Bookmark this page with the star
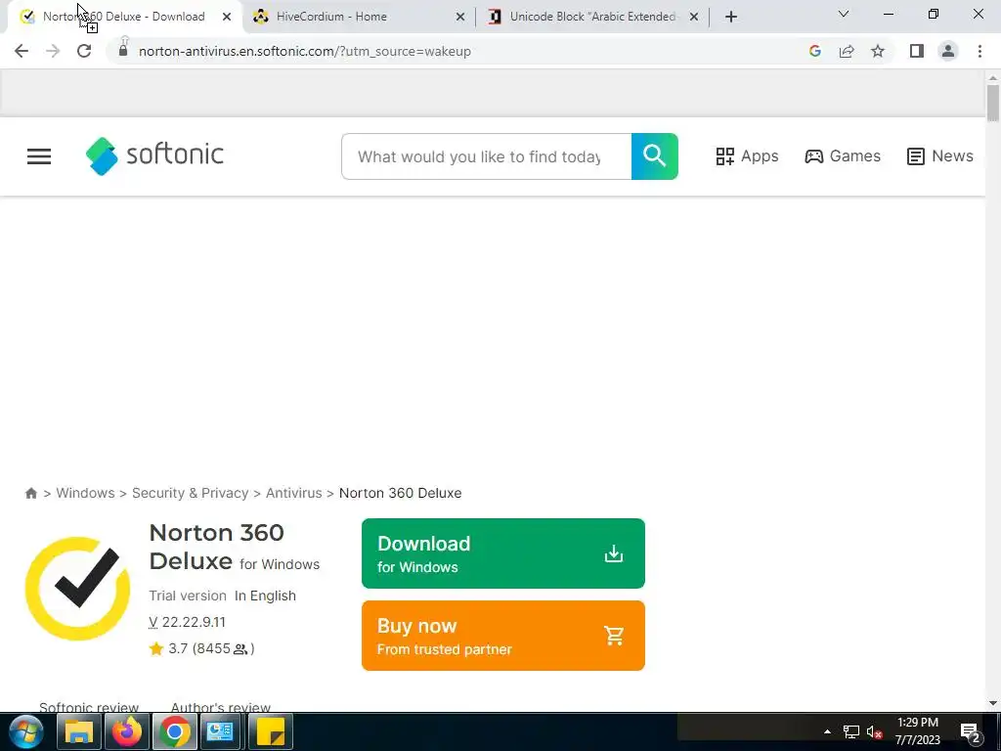Image resolution: width=1001 pixels, height=751 pixels. pyautogui.click(x=878, y=51)
